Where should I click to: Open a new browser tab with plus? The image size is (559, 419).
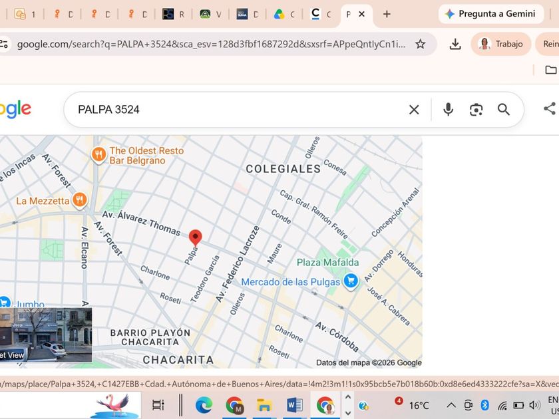pos(387,14)
